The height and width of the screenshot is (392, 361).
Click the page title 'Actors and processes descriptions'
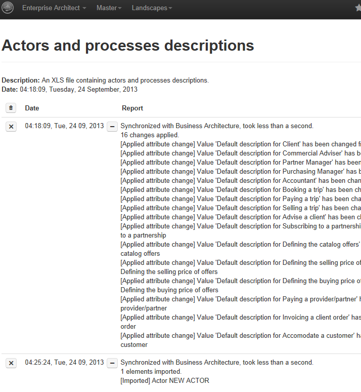coord(127,46)
